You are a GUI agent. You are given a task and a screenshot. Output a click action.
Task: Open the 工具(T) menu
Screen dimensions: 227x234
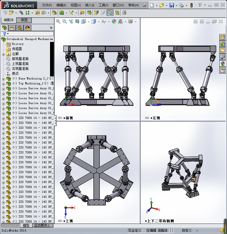point(103,5)
